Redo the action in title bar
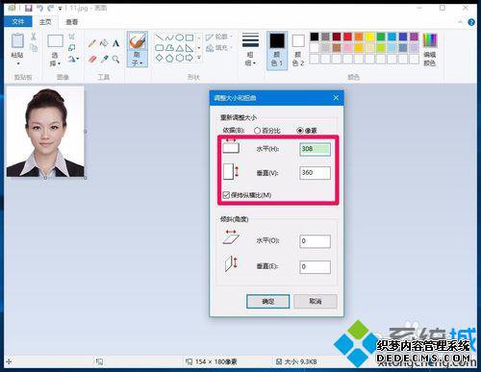Screen dimensions: 481x372 click(50, 8)
